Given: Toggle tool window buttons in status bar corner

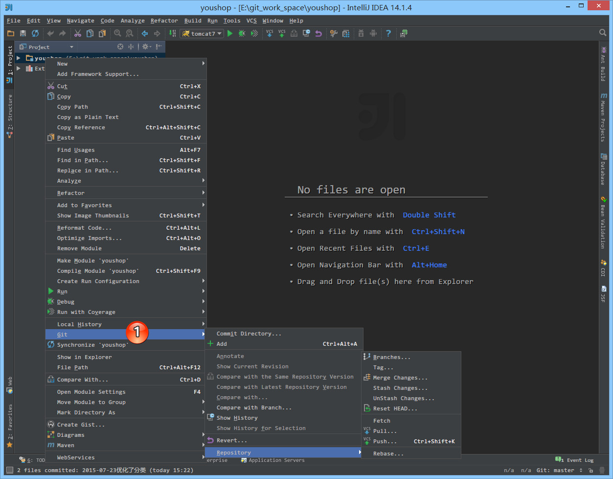Looking at the screenshot, I should [x=9, y=470].
